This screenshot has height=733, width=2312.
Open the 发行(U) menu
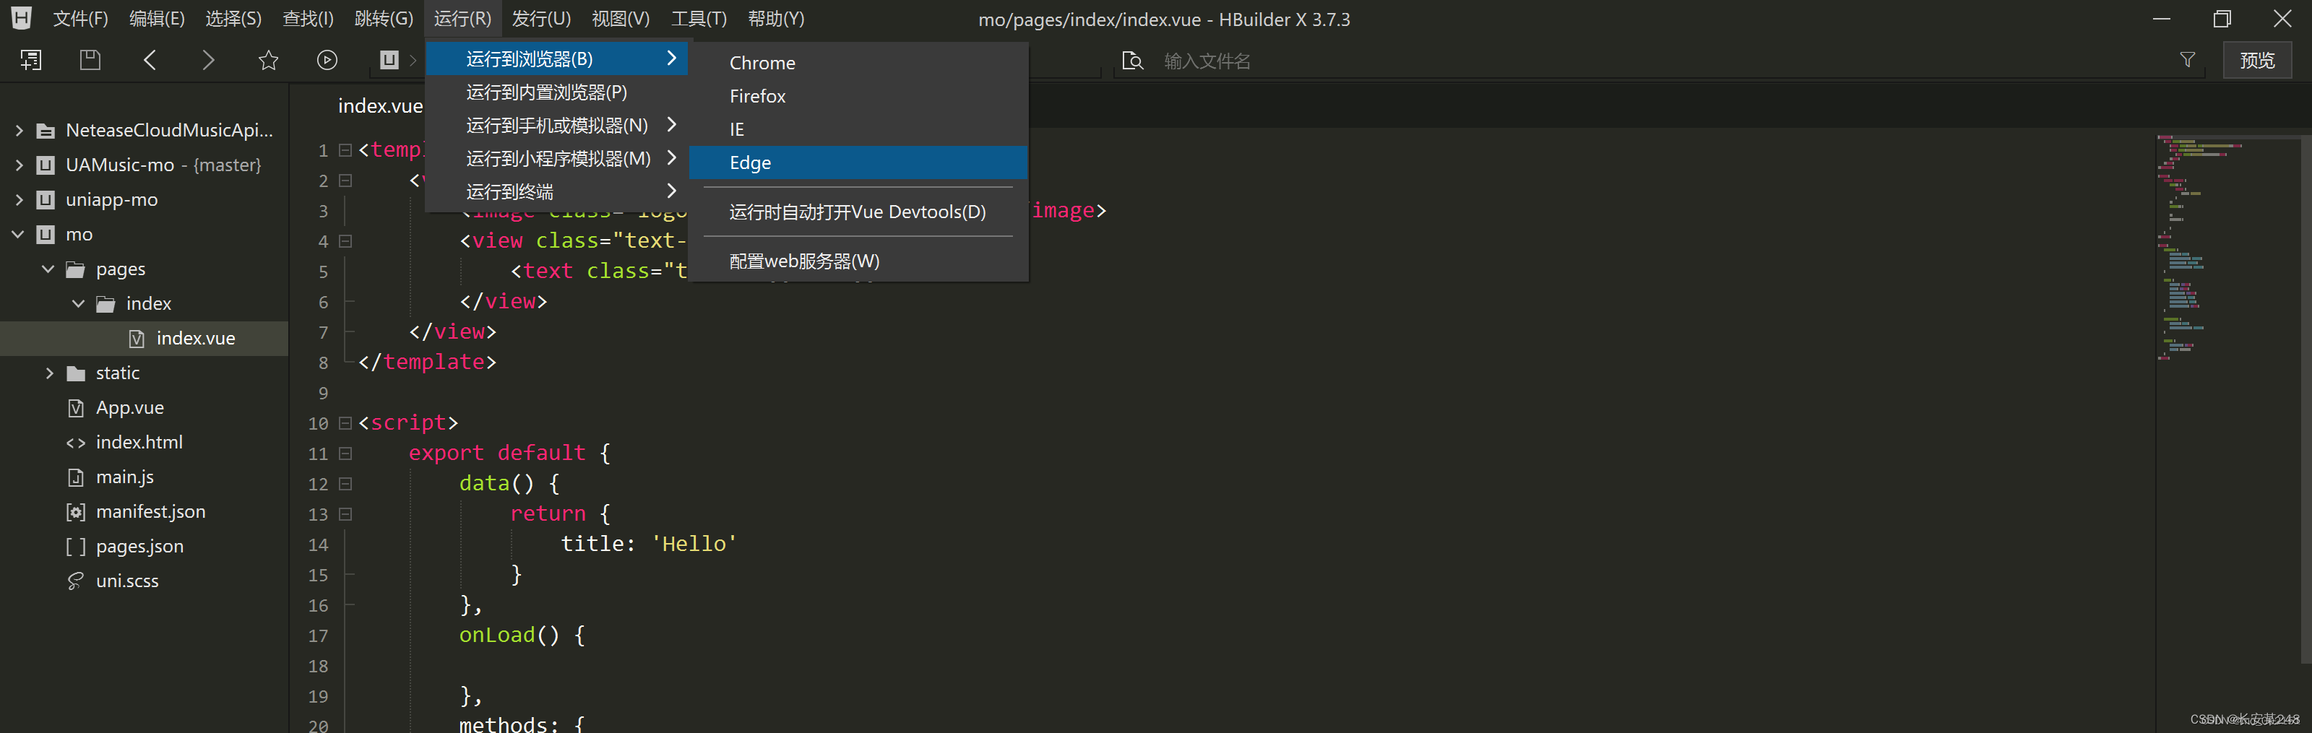541,19
